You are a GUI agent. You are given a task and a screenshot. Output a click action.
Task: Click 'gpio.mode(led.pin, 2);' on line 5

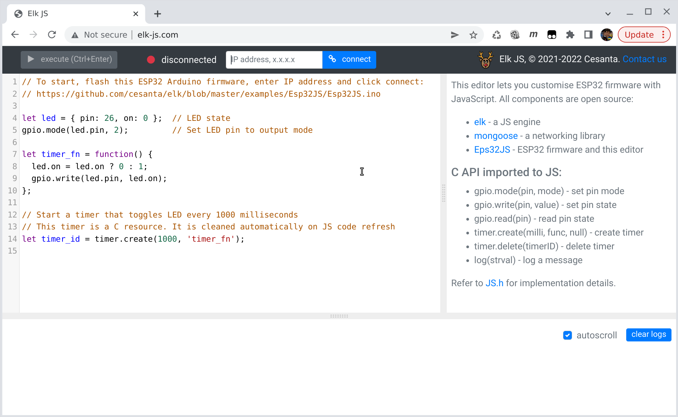(75, 130)
